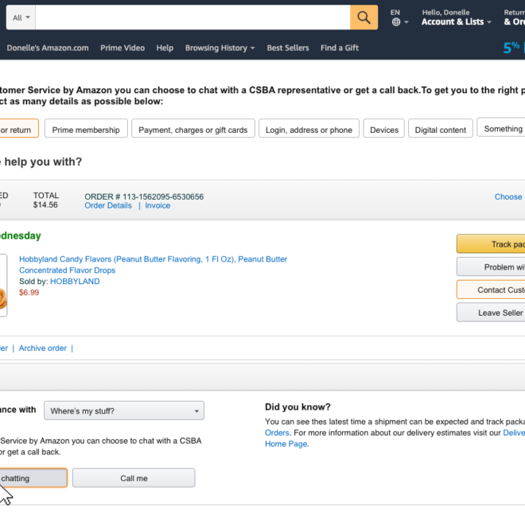Click the 5% promotional banner

click(514, 48)
